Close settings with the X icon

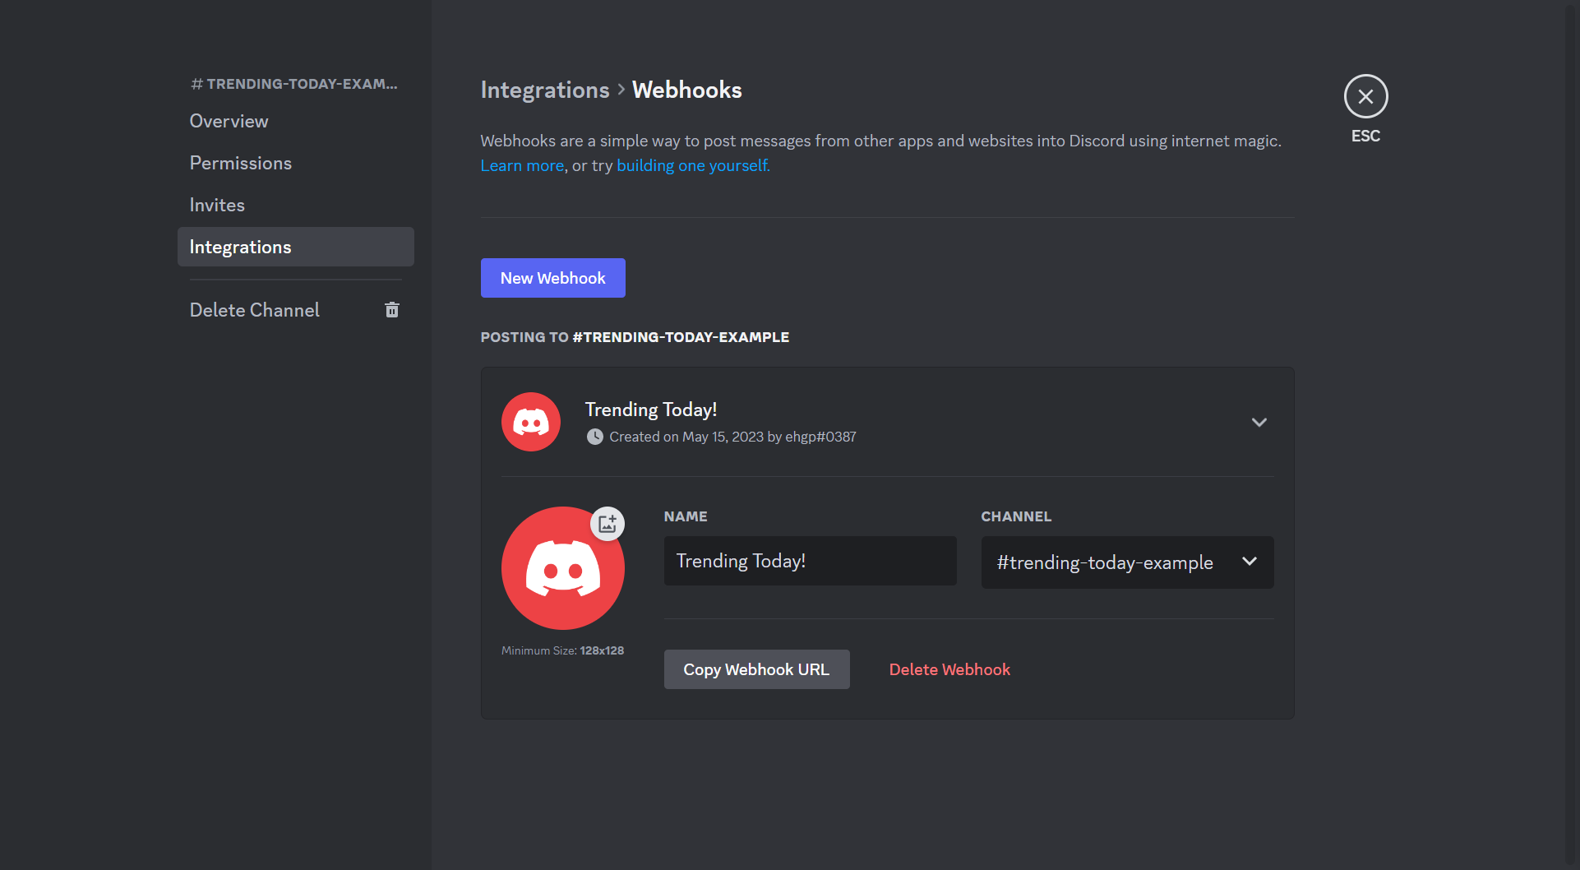coord(1365,97)
